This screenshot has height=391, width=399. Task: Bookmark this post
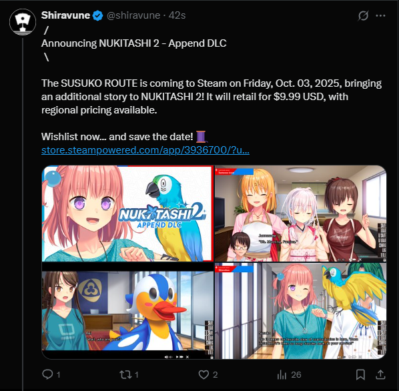point(360,374)
